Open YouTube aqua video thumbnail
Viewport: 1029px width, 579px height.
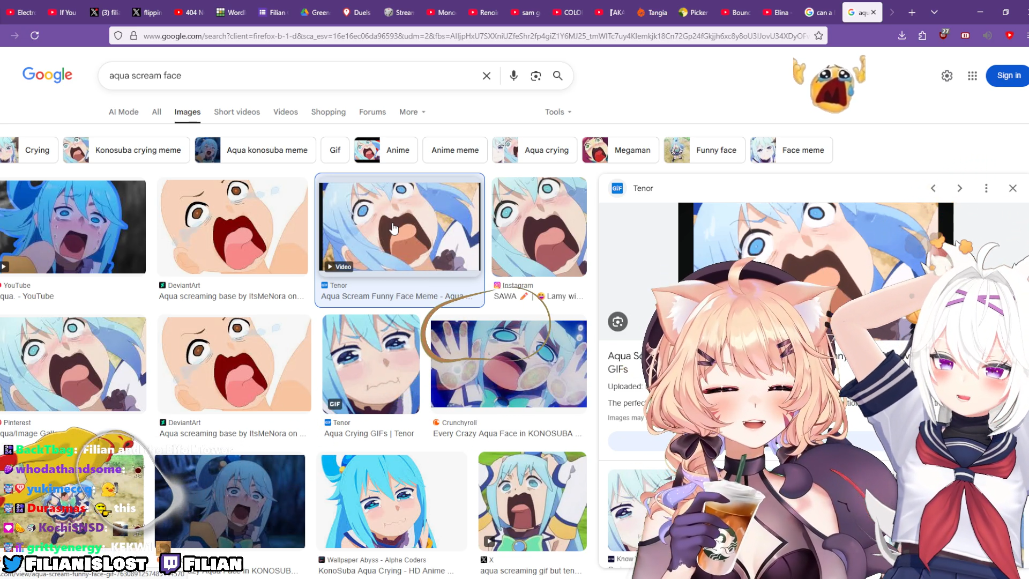tap(73, 227)
